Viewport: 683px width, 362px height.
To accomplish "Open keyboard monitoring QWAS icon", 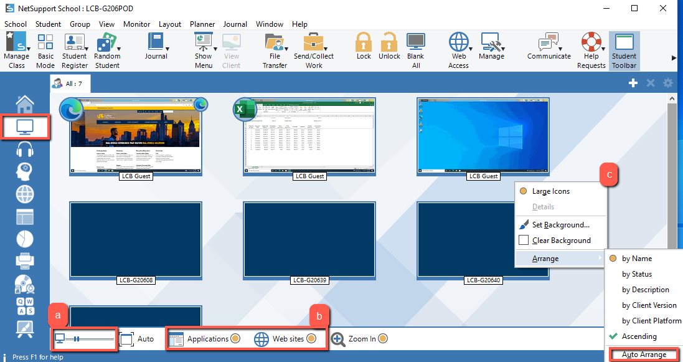I will click(25, 306).
